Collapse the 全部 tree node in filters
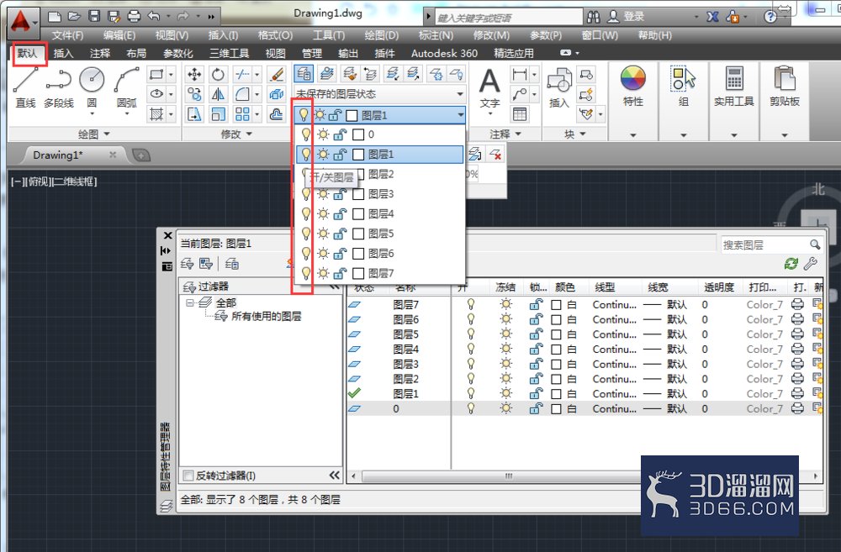Image resolution: width=841 pixels, height=552 pixels. point(189,302)
